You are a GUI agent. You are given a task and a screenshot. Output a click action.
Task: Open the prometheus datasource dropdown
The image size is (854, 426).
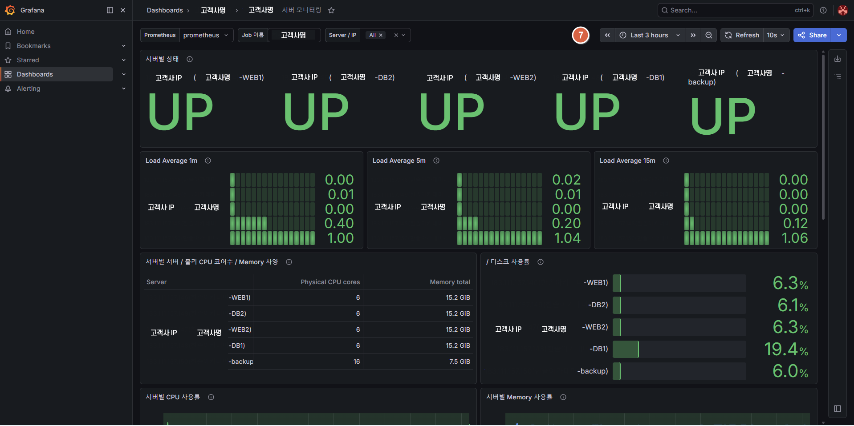click(x=206, y=35)
